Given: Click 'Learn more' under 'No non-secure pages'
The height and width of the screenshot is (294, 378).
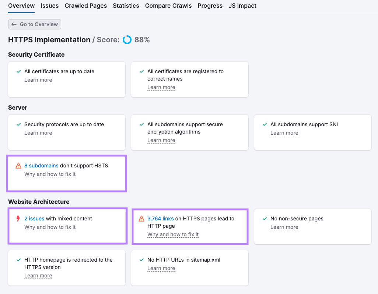Looking at the screenshot, I should (x=284, y=227).
